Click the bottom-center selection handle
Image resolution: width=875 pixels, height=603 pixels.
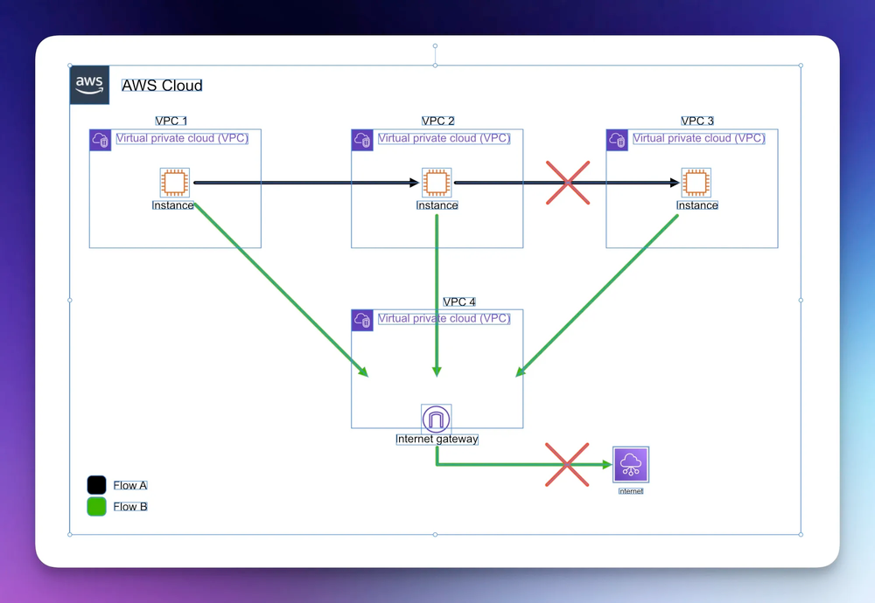(x=435, y=535)
